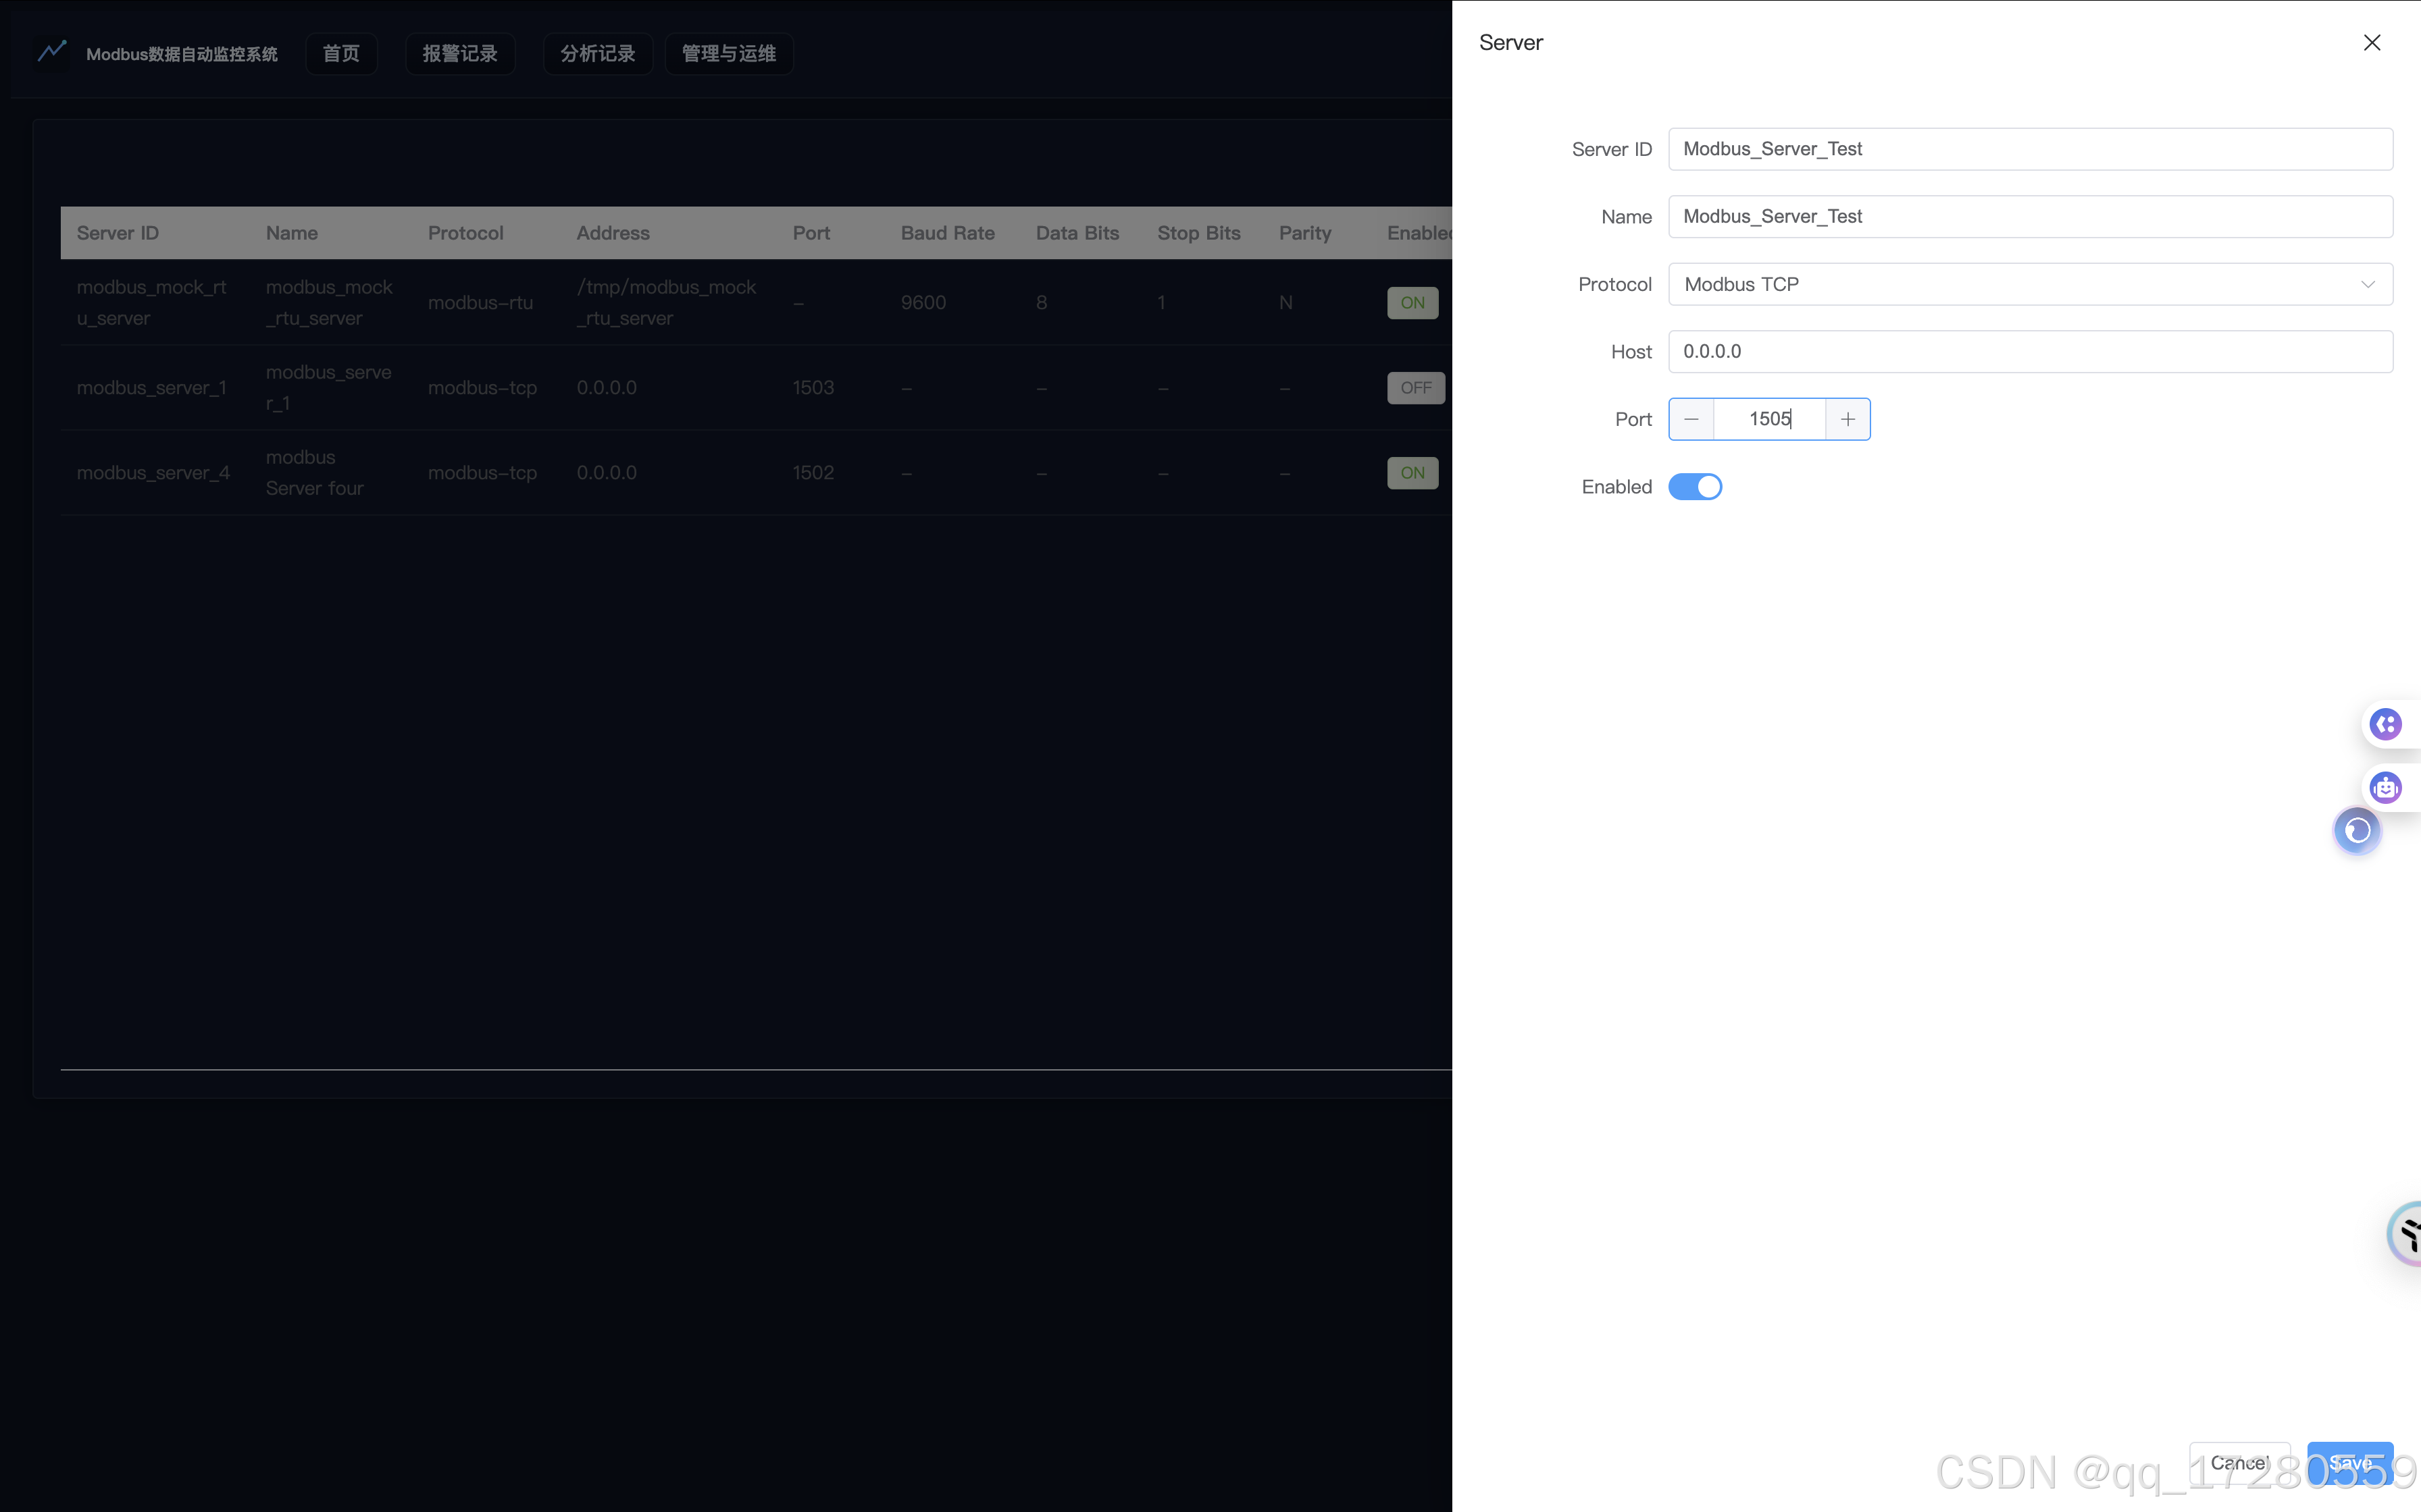Click the Cancel button
Viewport: 2421px width, 1512px height.
point(2239,1462)
